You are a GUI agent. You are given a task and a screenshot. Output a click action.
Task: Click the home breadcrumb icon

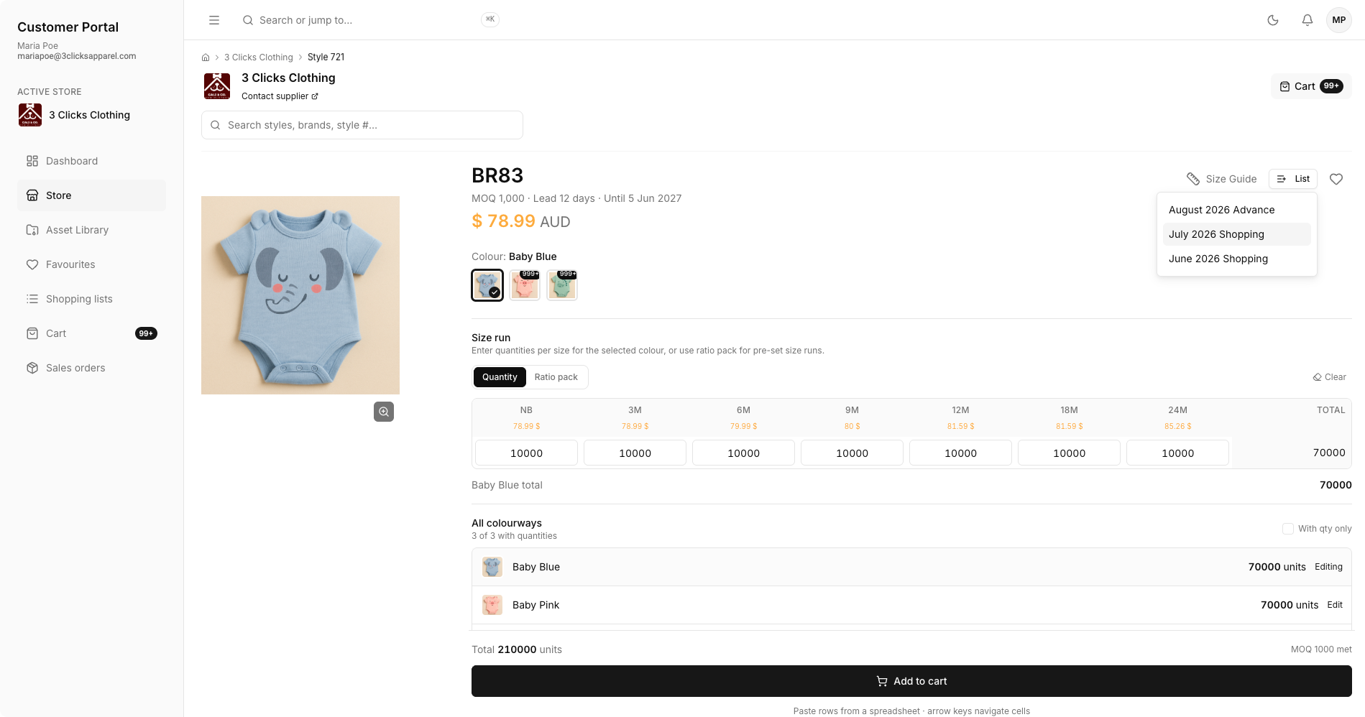(x=206, y=57)
